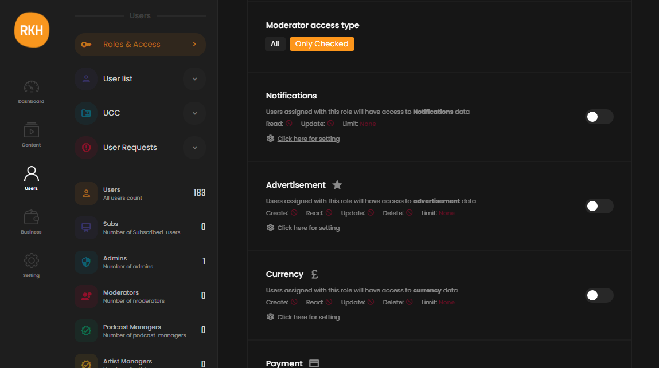Screen dimensions: 659x368
Task: Enable the Advertisement access toggle
Action: pos(599,206)
